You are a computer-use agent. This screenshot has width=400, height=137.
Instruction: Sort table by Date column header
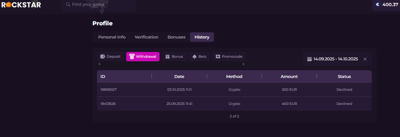(x=179, y=77)
